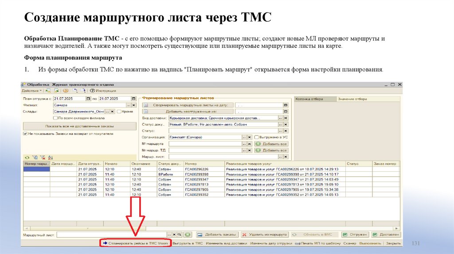454x254 pixels.
Task: Open selection for № маршр. ТД field
Action: 244,150
